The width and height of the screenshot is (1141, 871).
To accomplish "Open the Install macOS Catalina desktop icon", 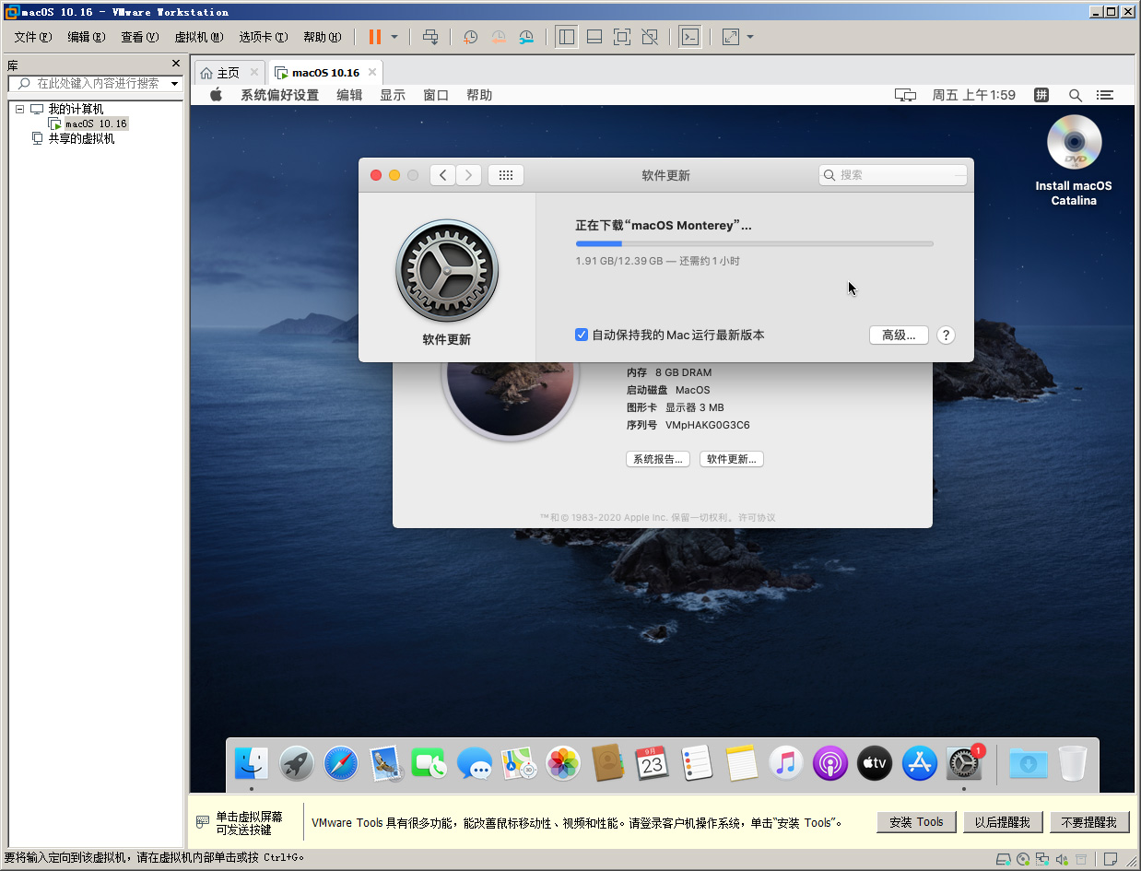I will pyautogui.click(x=1074, y=160).
